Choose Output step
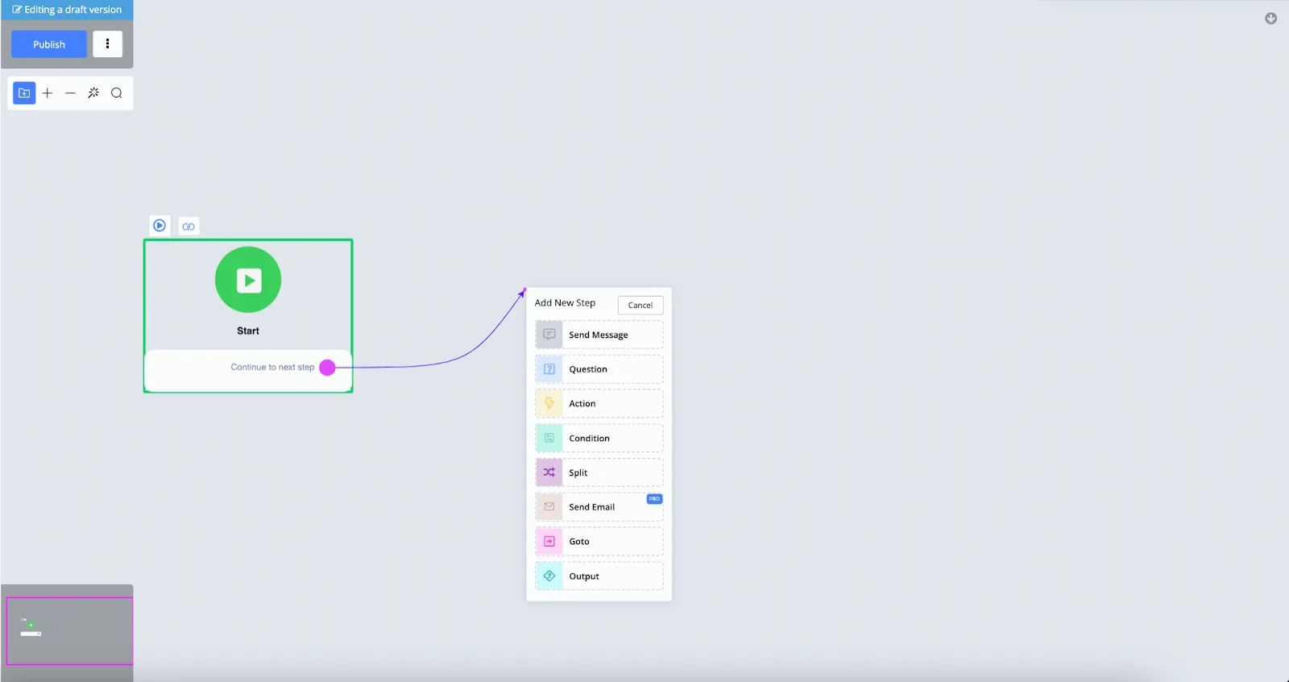The height and width of the screenshot is (682, 1289). pos(599,576)
